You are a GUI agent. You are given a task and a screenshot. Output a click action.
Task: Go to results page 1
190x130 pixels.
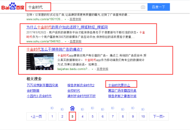52,116
